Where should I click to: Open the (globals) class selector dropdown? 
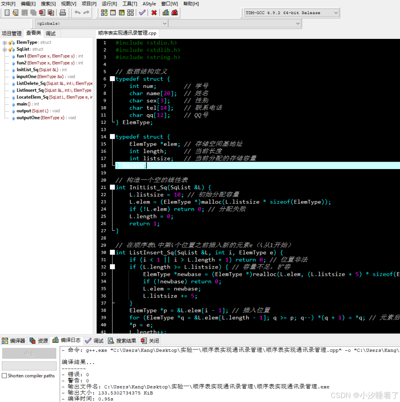tap(164, 23)
